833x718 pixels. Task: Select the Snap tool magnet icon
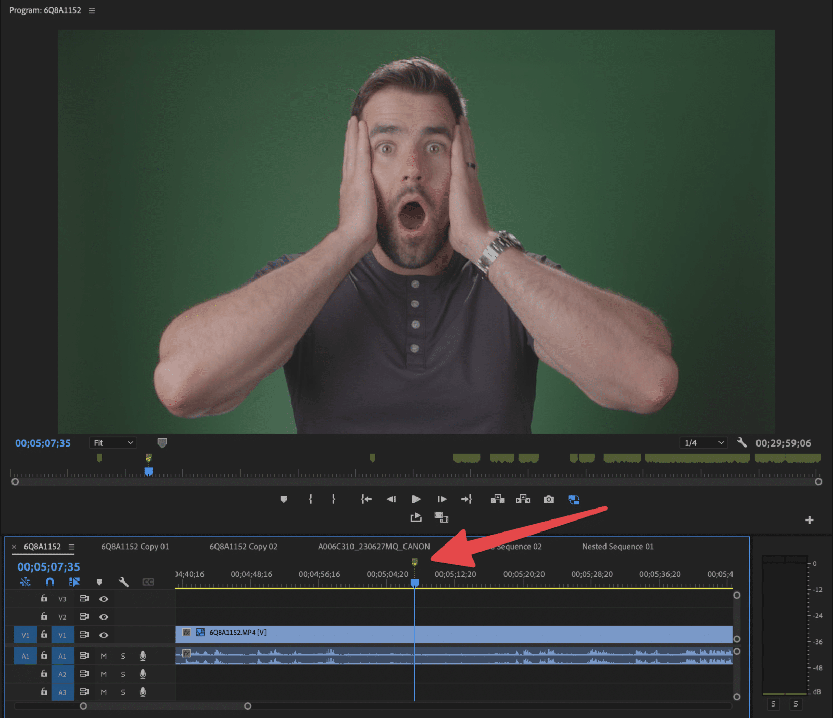pyautogui.click(x=50, y=582)
